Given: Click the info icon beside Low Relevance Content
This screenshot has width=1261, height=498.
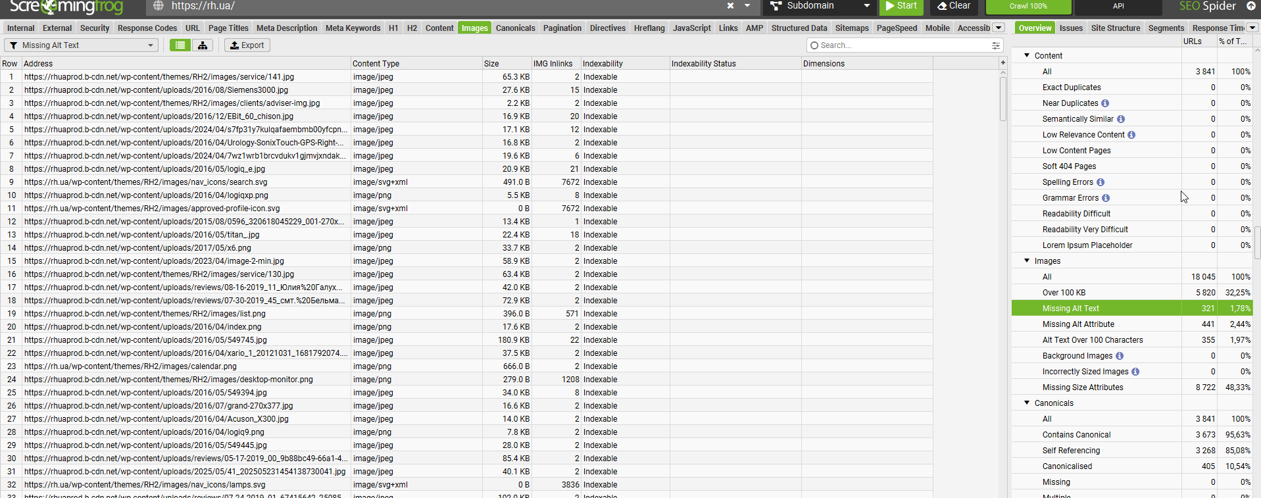Looking at the screenshot, I should (x=1131, y=135).
